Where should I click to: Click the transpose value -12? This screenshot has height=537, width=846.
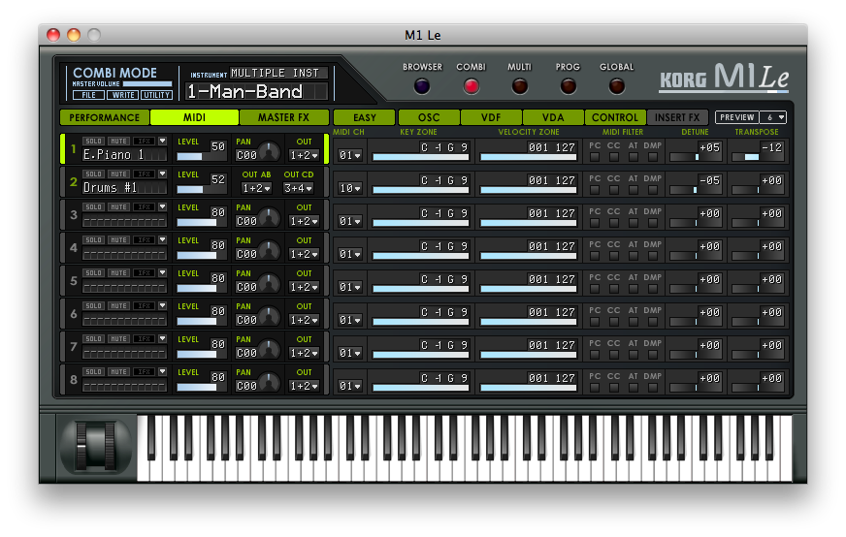pos(771,147)
